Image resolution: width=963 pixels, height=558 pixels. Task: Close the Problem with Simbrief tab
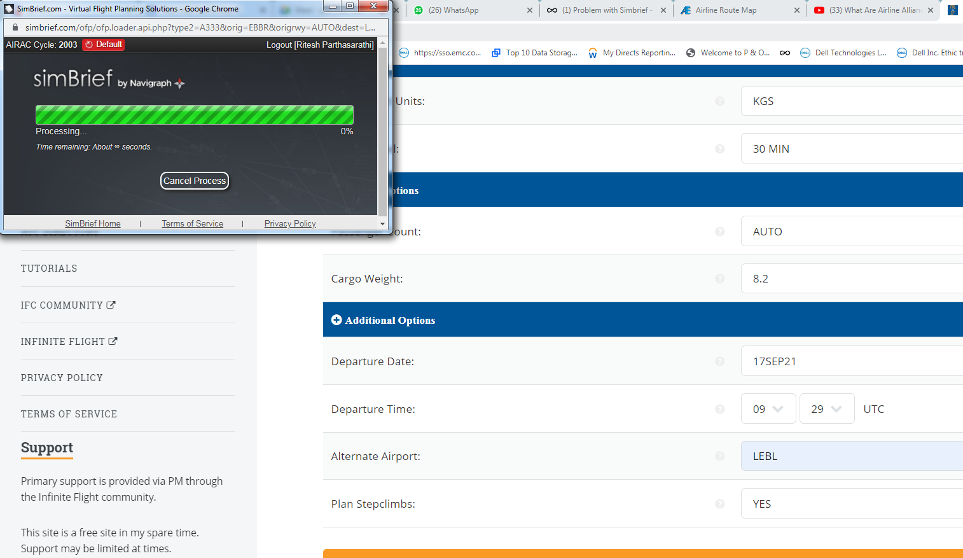coord(663,10)
